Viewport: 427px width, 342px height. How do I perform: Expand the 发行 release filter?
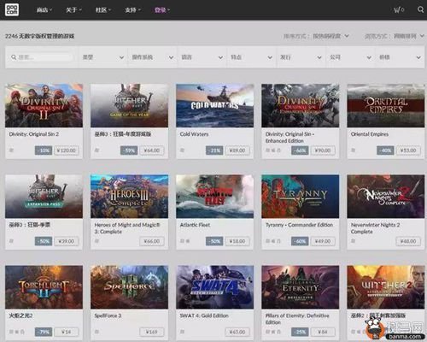click(301, 57)
